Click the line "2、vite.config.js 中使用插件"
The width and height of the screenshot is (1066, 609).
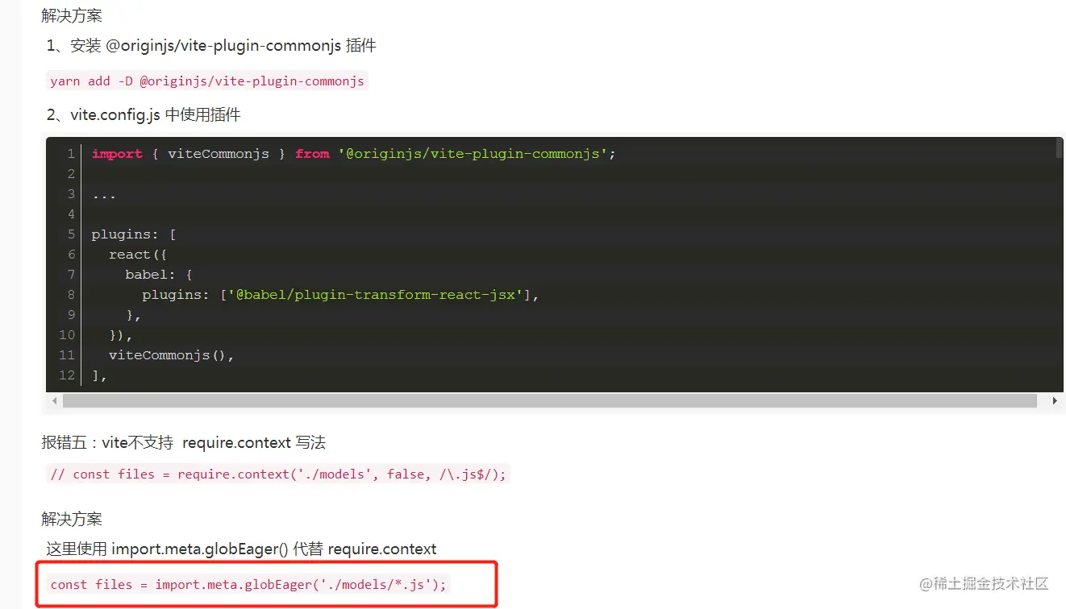[x=144, y=115]
